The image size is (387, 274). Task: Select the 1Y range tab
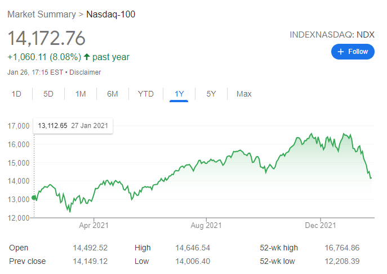tap(179, 94)
